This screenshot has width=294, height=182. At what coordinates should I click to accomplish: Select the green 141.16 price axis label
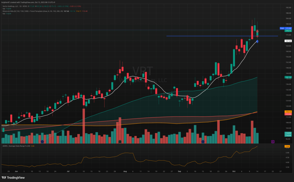(288, 77)
